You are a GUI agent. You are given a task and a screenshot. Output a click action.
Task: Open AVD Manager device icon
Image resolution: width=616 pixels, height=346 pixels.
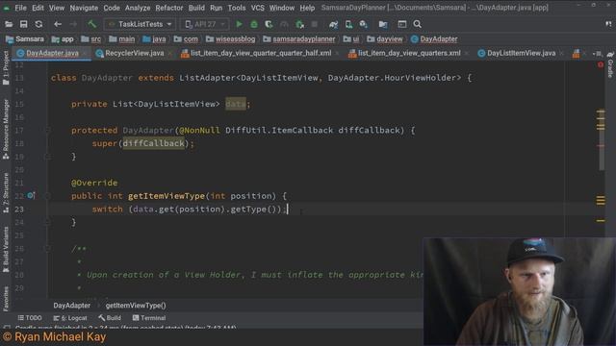(348, 24)
